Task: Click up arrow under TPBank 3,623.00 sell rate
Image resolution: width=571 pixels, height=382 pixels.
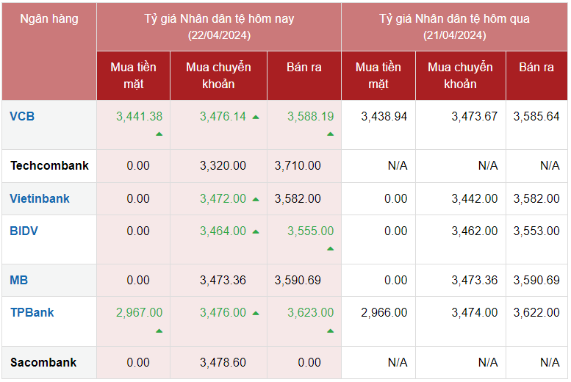Action: click(x=330, y=331)
